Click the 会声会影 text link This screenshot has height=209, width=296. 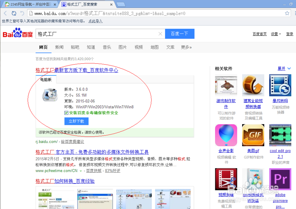click(x=226, y=151)
